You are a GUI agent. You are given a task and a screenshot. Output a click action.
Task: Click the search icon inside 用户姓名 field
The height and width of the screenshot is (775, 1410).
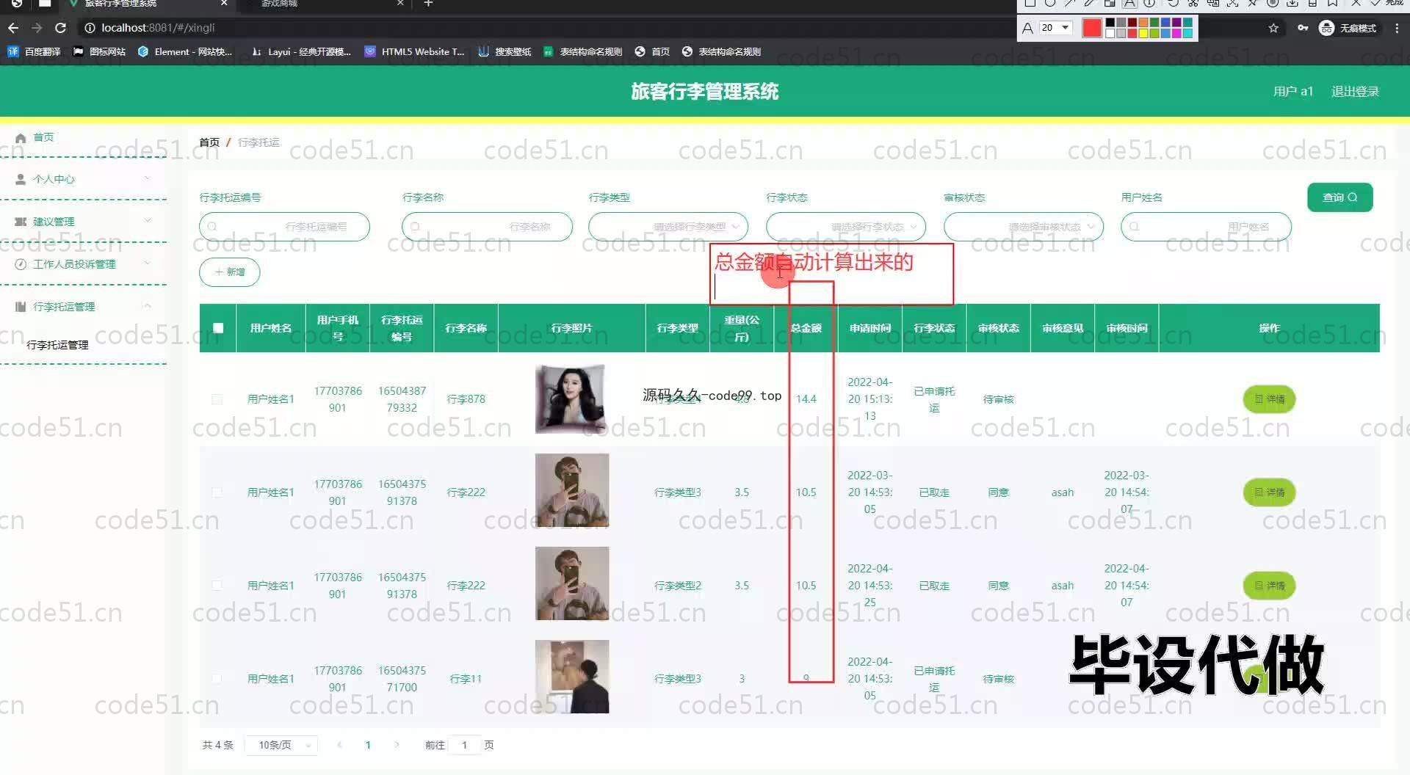click(1134, 227)
